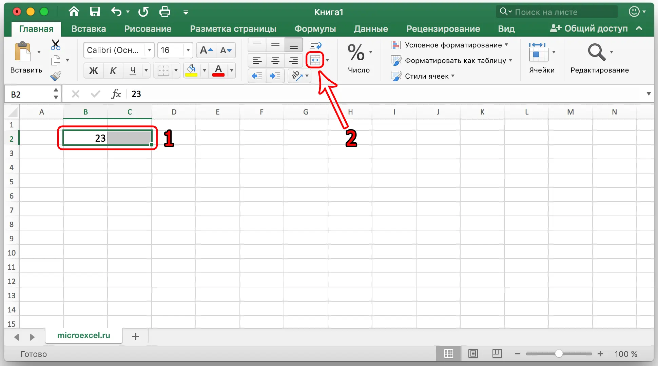The image size is (658, 366).
Task: Align text to top of cell
Action: click(x=257, y=44)
